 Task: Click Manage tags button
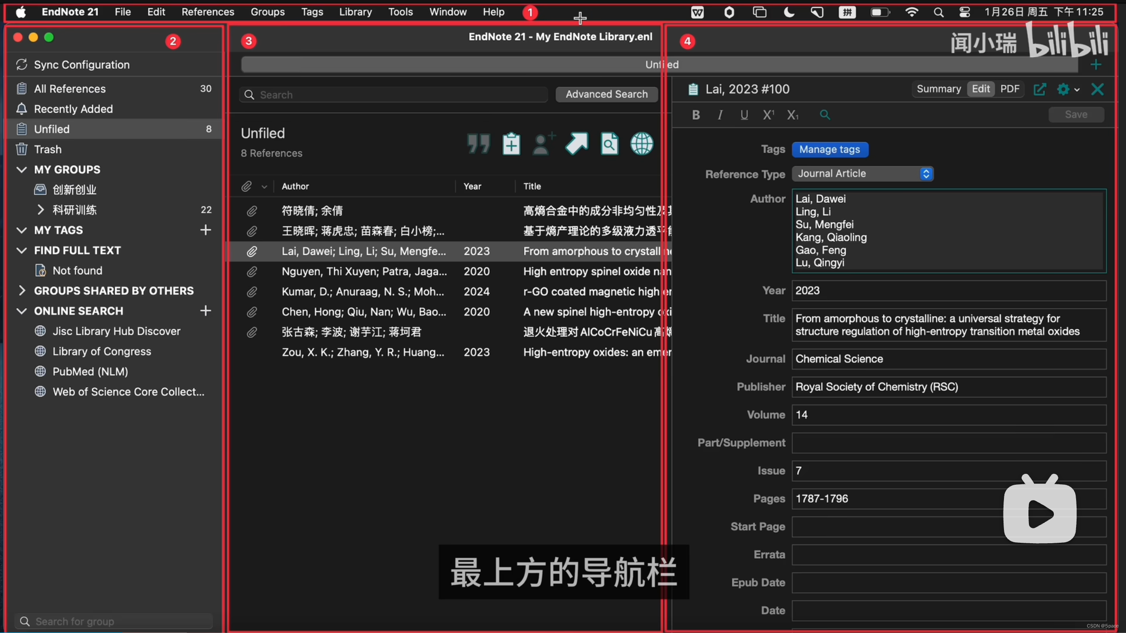tap(829, 149)
